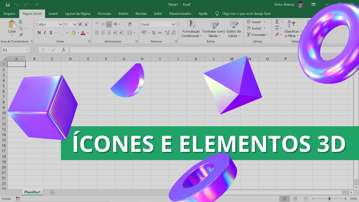Open the Name Box dropdown arrow
359x202 pixels.
[x=27, y=50]
